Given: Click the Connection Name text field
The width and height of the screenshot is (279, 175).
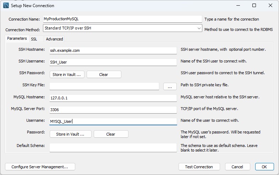Looking at the screenshot, I should pyautogui.click(x=122, y=19).
